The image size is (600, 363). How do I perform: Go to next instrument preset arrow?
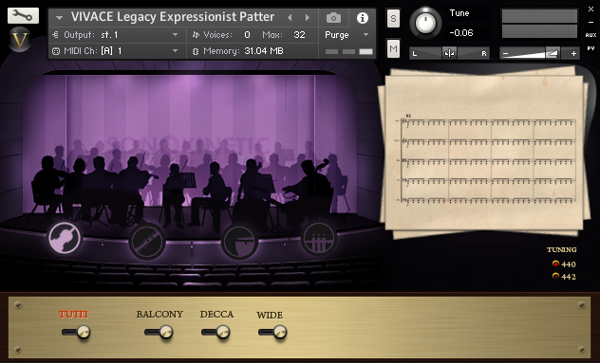point(307,18)
